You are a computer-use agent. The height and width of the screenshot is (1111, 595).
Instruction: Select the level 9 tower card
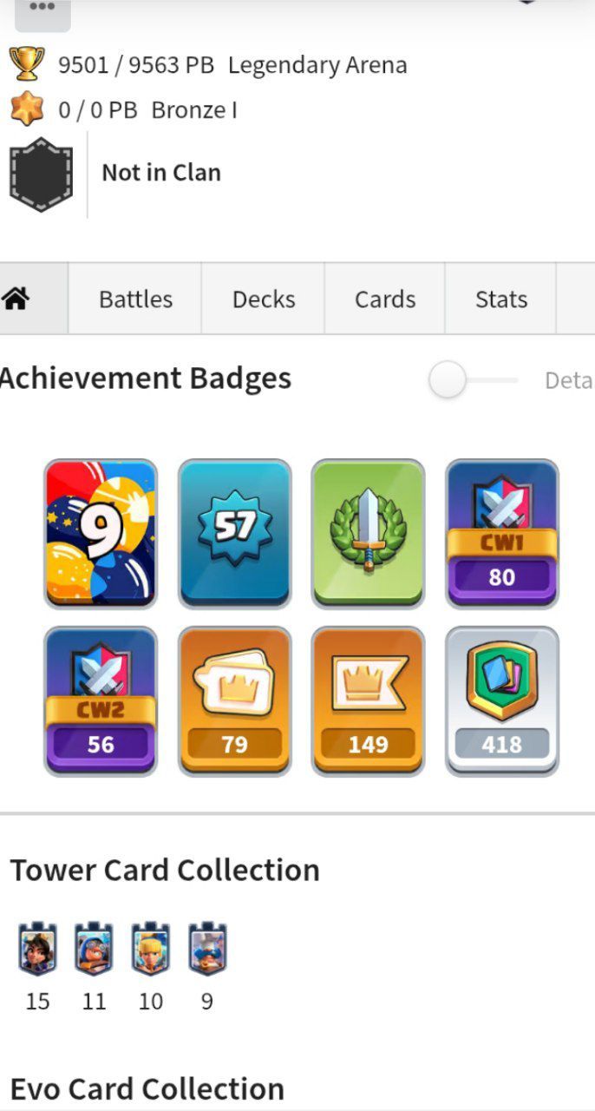(x=207, y=950)
